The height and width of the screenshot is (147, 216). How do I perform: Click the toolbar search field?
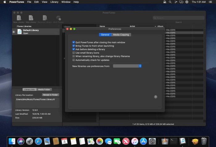coord(178,18)
